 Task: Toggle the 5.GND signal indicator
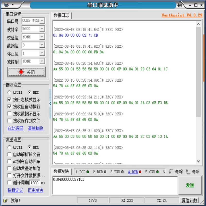pos(157,172)
